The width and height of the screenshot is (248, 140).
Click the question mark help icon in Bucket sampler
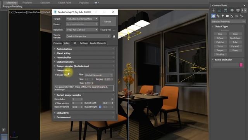112,100
